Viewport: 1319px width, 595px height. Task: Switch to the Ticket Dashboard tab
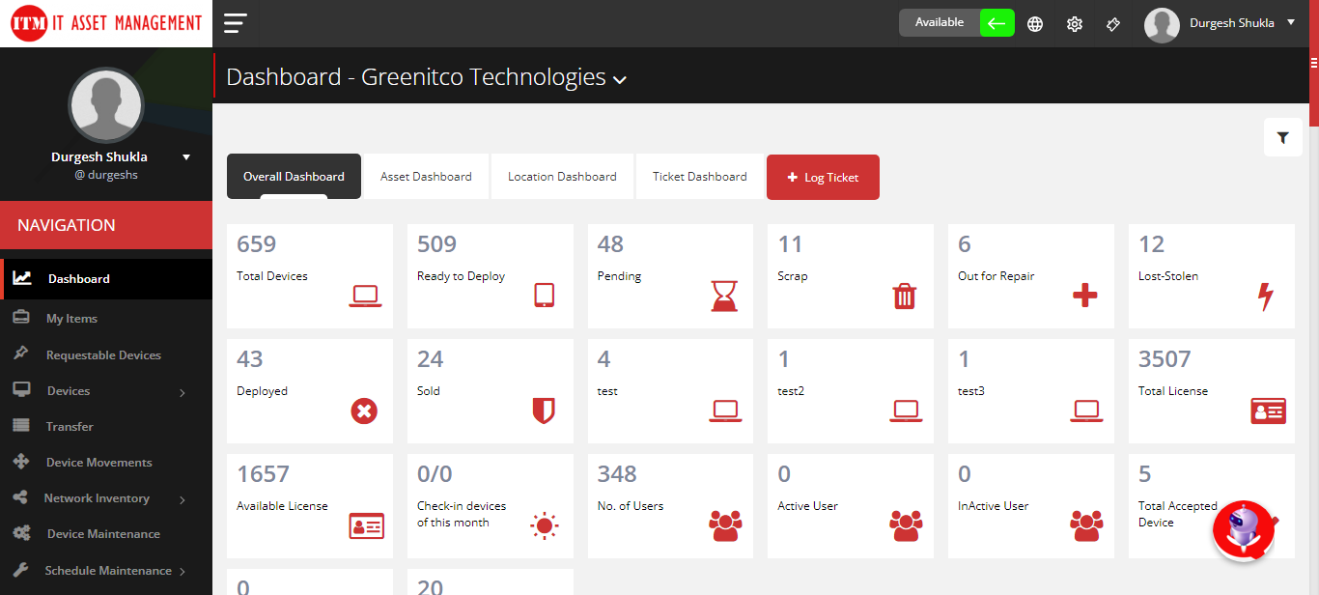click(x=700, y=177)
